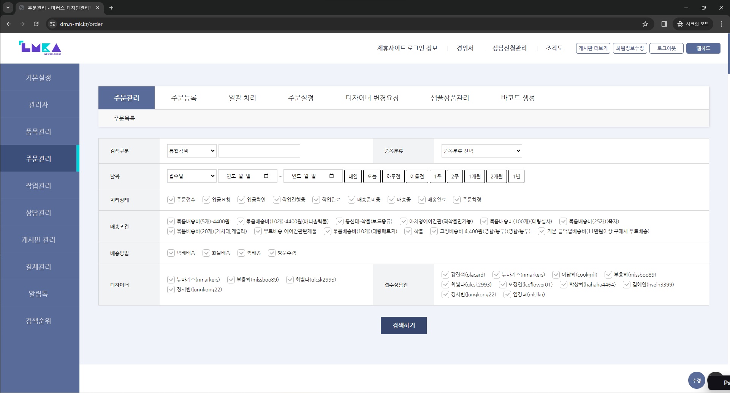The height and width of the screenshot is (393, 730).
Task: Toggle the 방문수령 checkbox
Action: (272, 253)
